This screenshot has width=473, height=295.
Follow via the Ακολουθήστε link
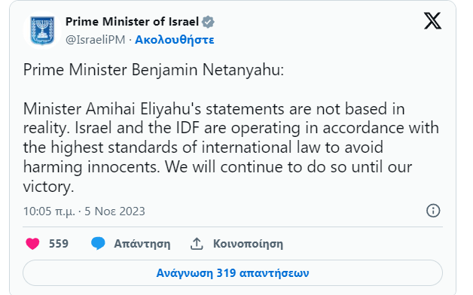[x=174, y=40]
